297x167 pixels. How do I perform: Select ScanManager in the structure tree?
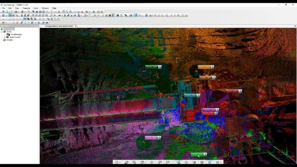[x=17, y=34]
